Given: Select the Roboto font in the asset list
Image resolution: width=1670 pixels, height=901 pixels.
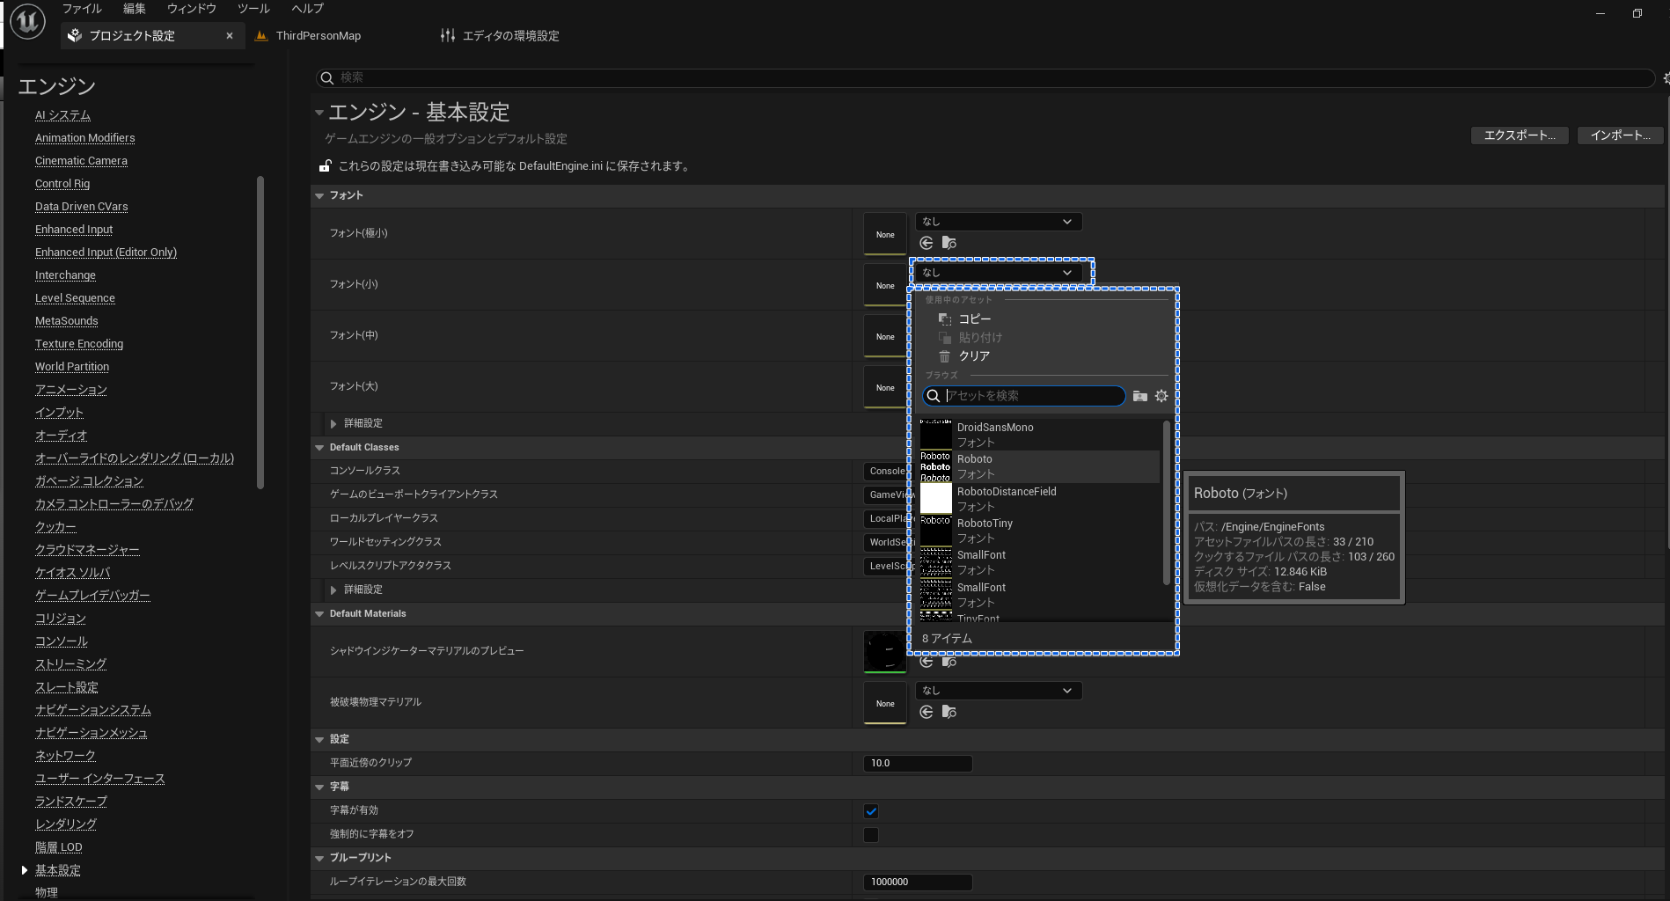Looking at the screenshot, I should click(x=975, y=458).
